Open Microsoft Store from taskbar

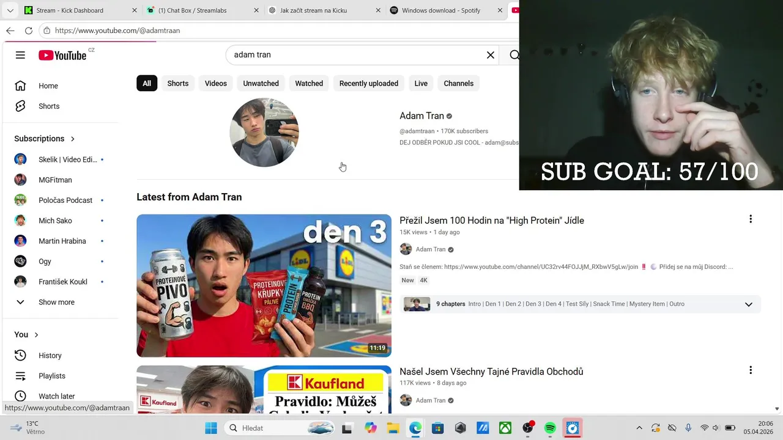pyautogui.click(x=437, y=428)
